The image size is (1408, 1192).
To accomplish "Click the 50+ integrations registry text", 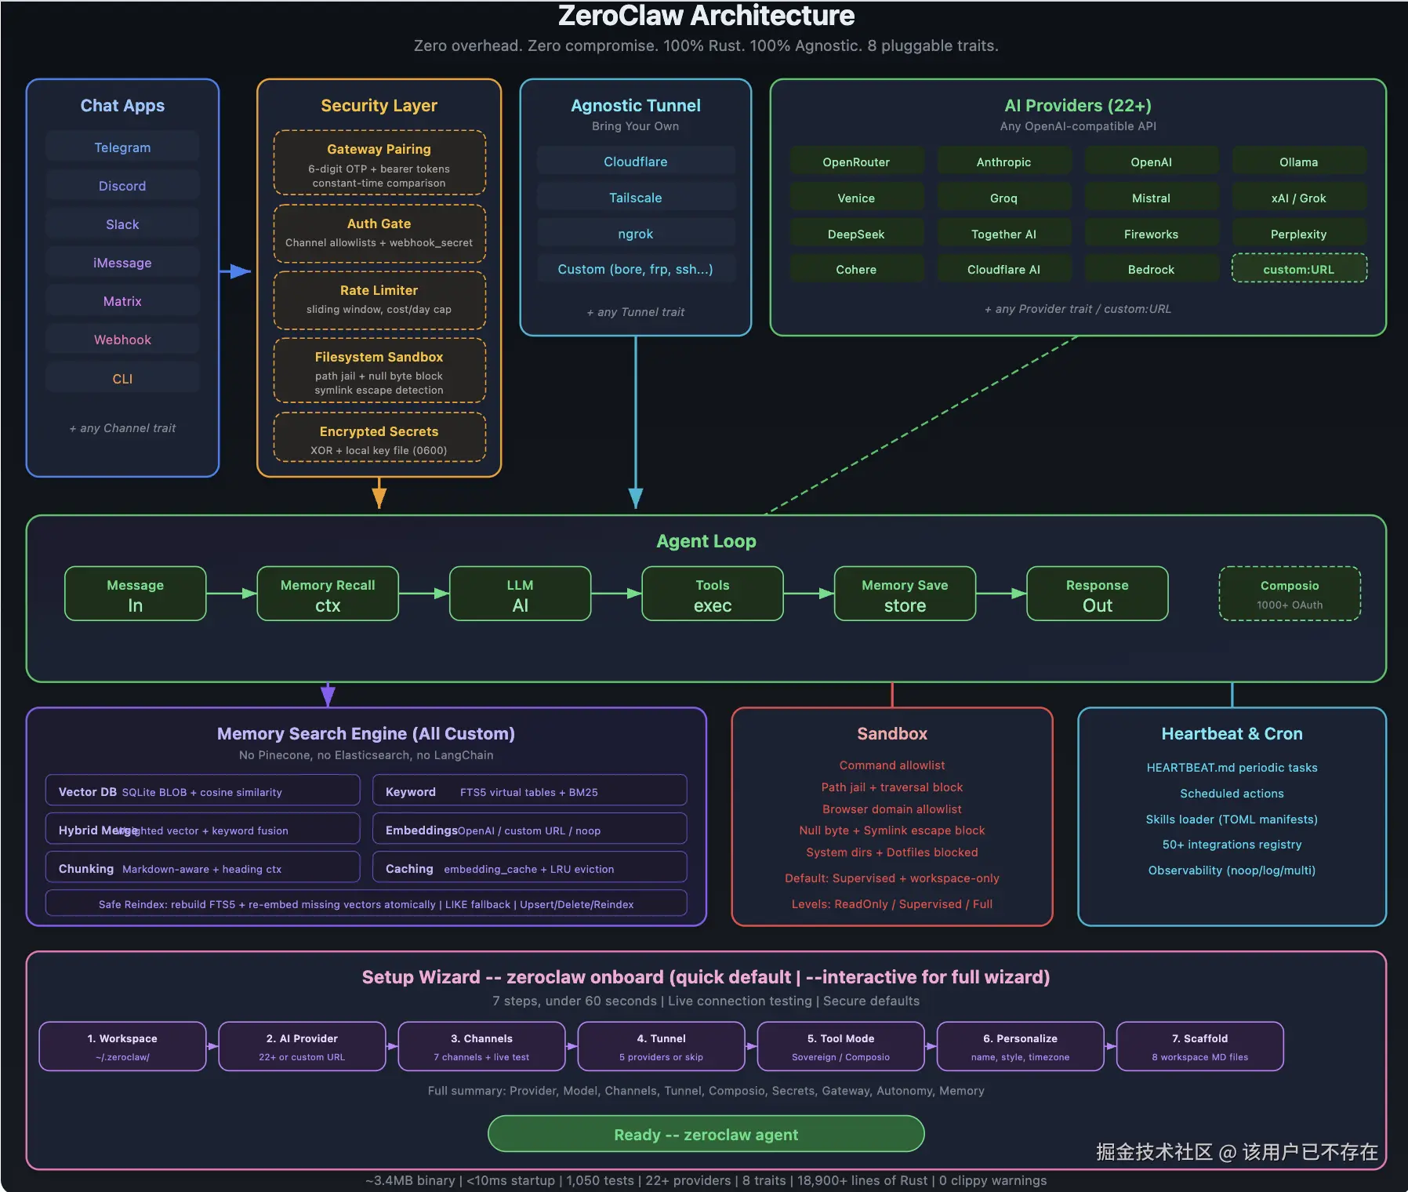I will 1232,845.
